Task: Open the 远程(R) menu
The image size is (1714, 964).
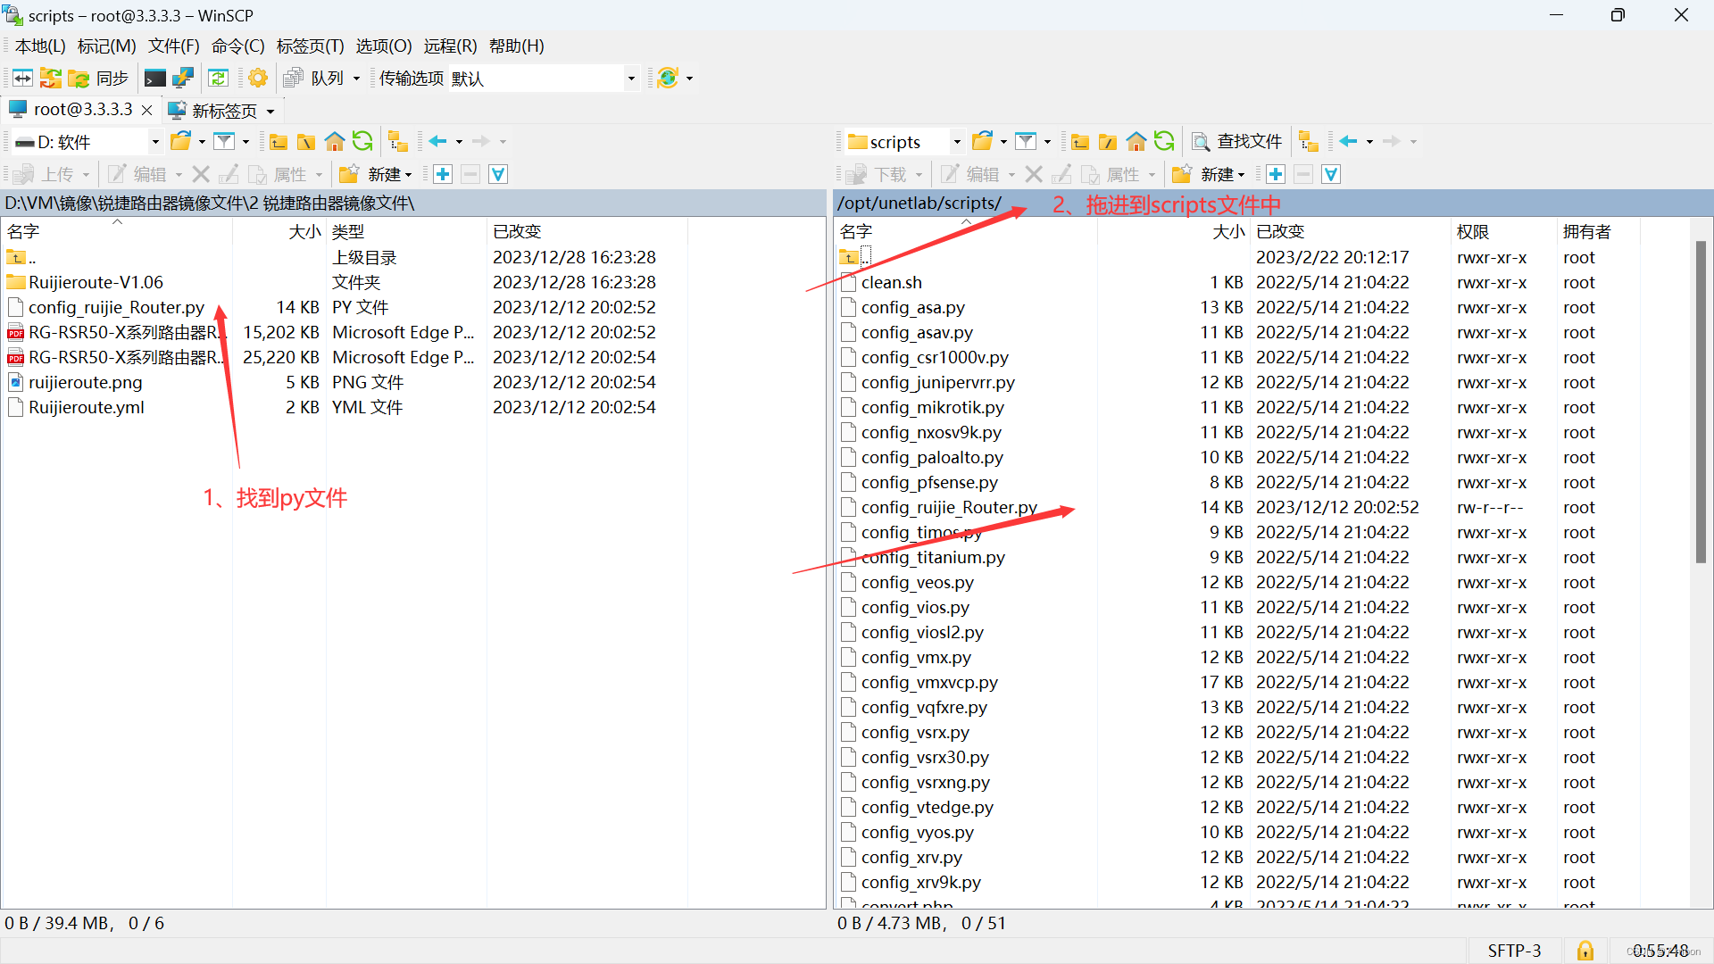Action: (451, 46)
